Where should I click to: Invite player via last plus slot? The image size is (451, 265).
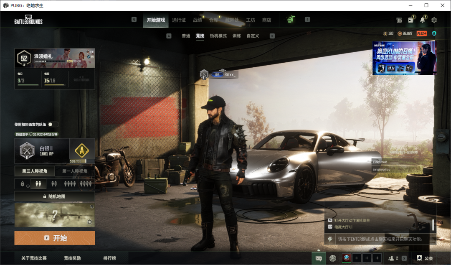[x=377, y=258]
